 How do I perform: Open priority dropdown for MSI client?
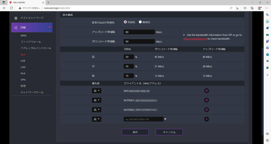pos(97,91)
